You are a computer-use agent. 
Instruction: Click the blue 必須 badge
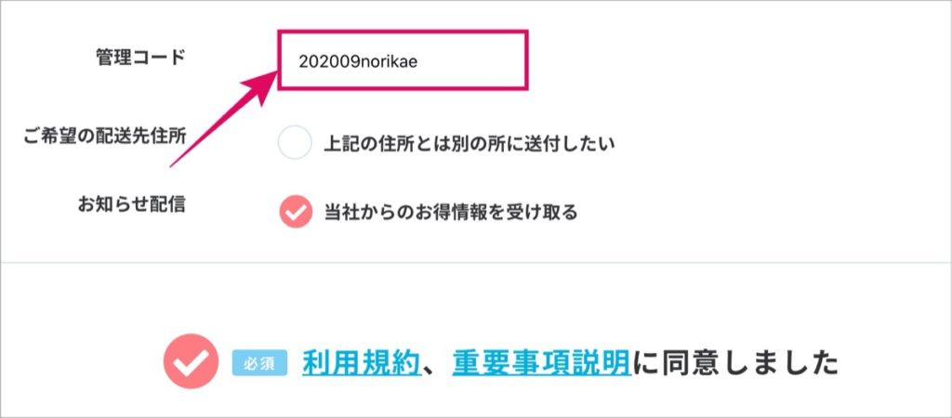coord(259,363)
